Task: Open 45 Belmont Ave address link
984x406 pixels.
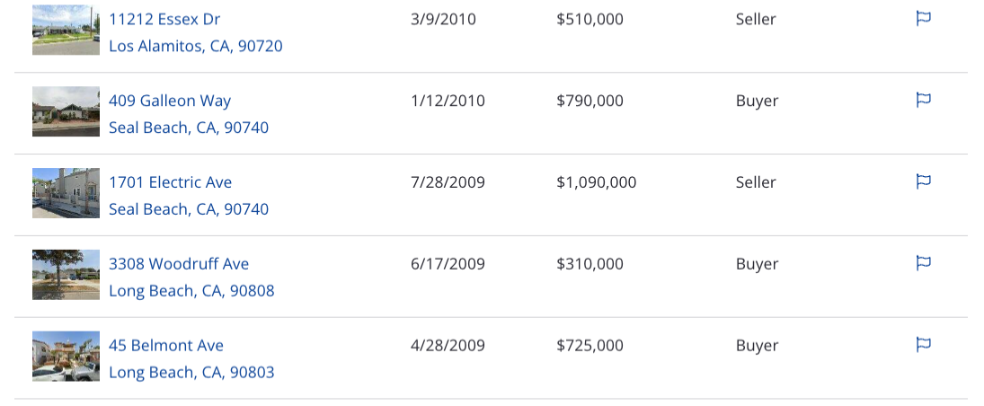Action: pos(166,346)
